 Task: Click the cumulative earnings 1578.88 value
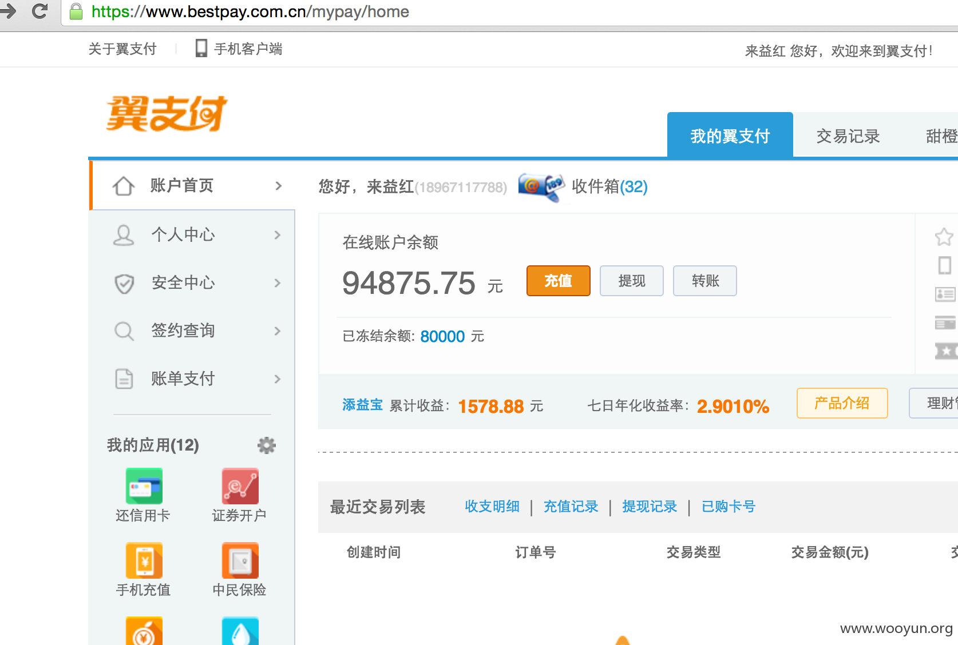point(491,406)
